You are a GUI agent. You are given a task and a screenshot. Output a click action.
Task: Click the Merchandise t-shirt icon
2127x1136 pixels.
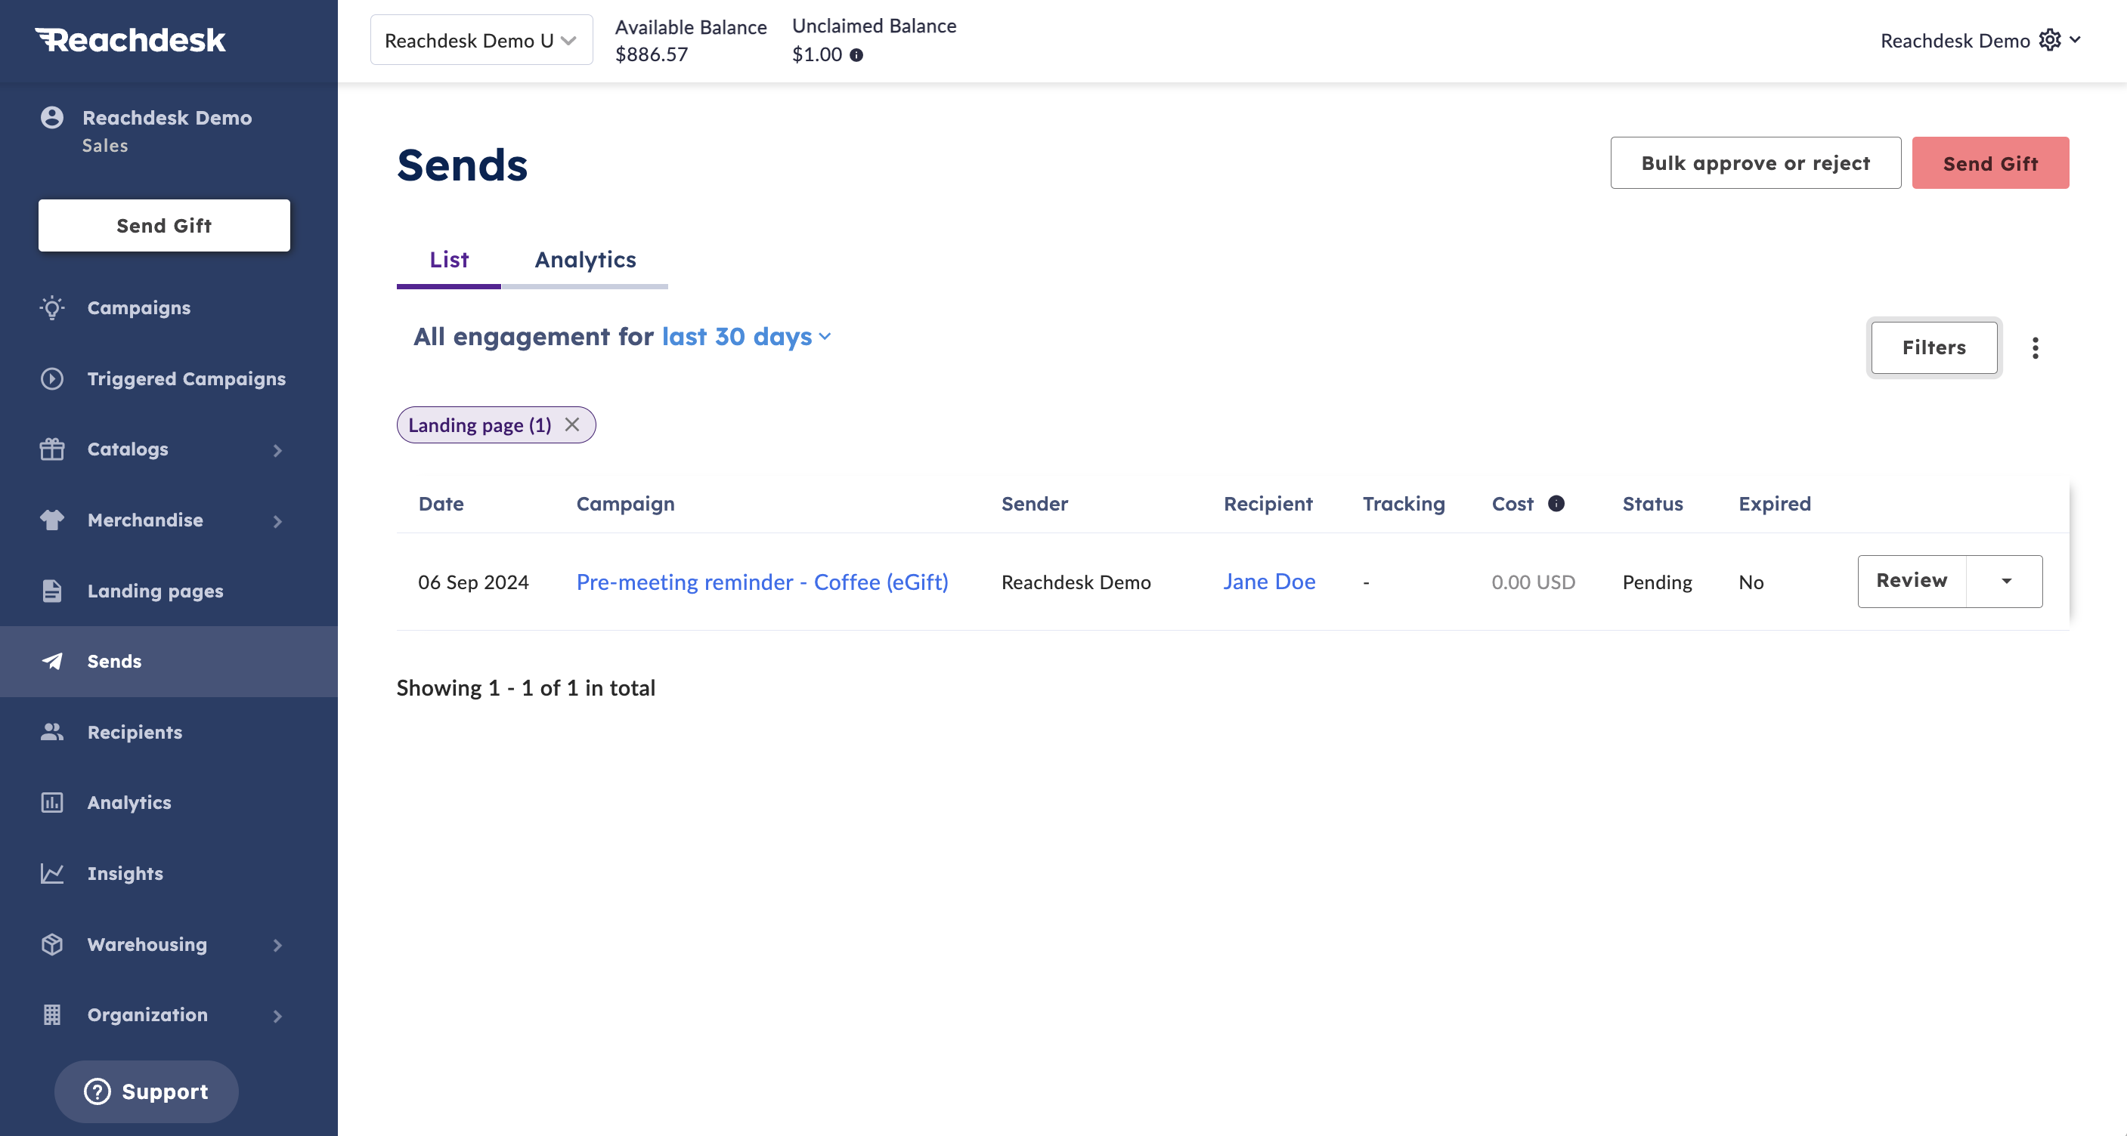click(52, 520)
